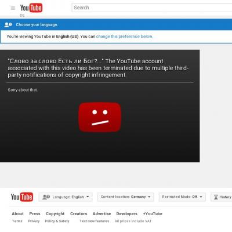Open the Terms link
The image size is (232, 232).
coord(17,221)
